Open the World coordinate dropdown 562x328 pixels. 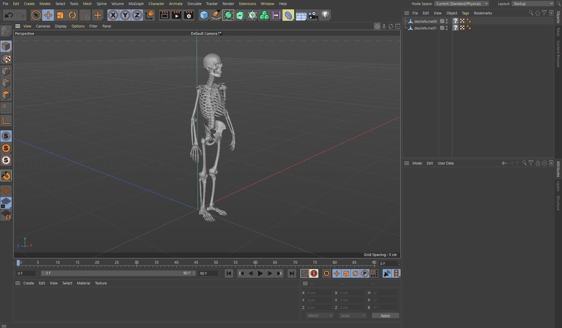[320, 316]
